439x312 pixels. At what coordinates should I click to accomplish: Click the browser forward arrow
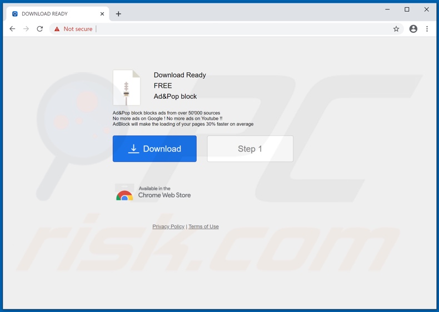pos(26,29)
